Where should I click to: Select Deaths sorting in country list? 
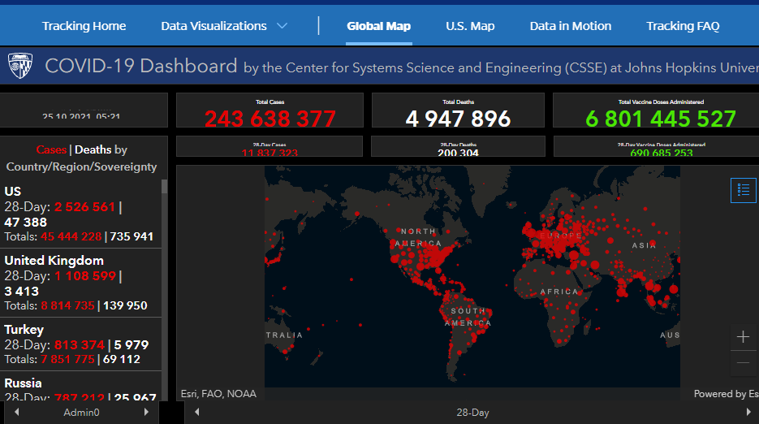pos(93,149)
